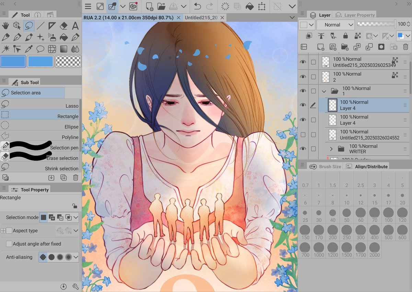The height and width of the screenshot is (292, 412).
Task: Expand the WRITER folder
Action: point(331,149)
